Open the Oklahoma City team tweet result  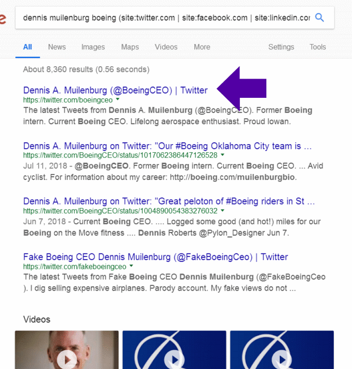(167, 145)
